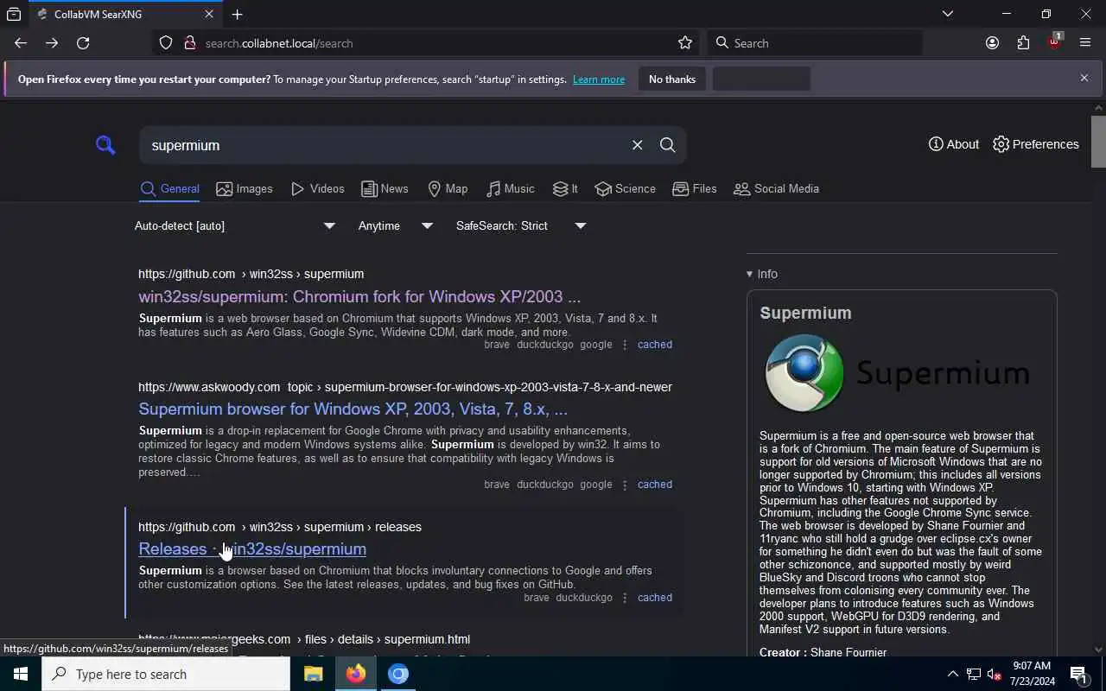Switch to the Images tab
This screenshot has width=1106, height=691.
[x=245, y=188]
